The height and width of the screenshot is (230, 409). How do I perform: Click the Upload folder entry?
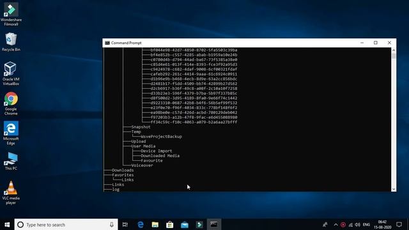pos(139,141)
